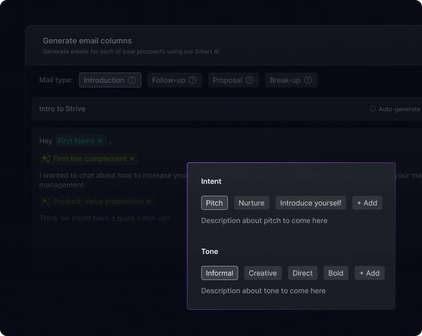Click 'Think we could have a quick catch up?' text
This screenshot has width=422, height=336.
(x=105, y=218)
